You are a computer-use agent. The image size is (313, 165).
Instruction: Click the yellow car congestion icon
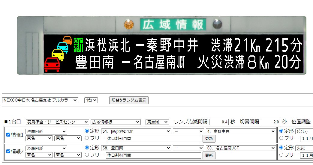[58, 55]
